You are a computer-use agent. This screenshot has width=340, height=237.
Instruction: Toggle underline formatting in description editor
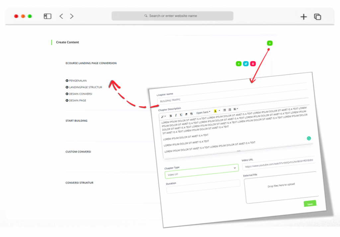point(181,115)
